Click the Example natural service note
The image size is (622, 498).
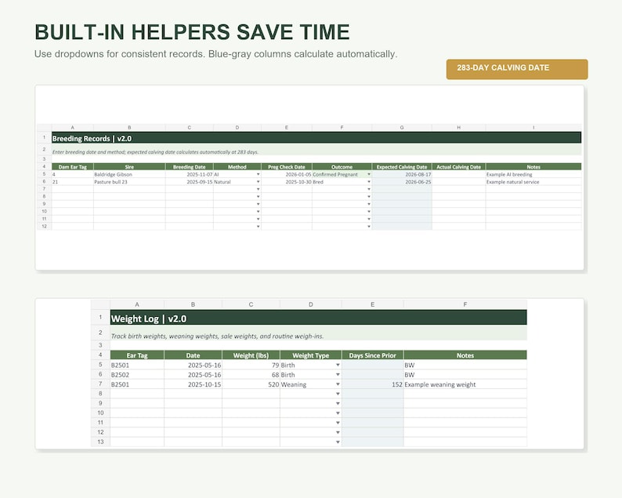533,182
